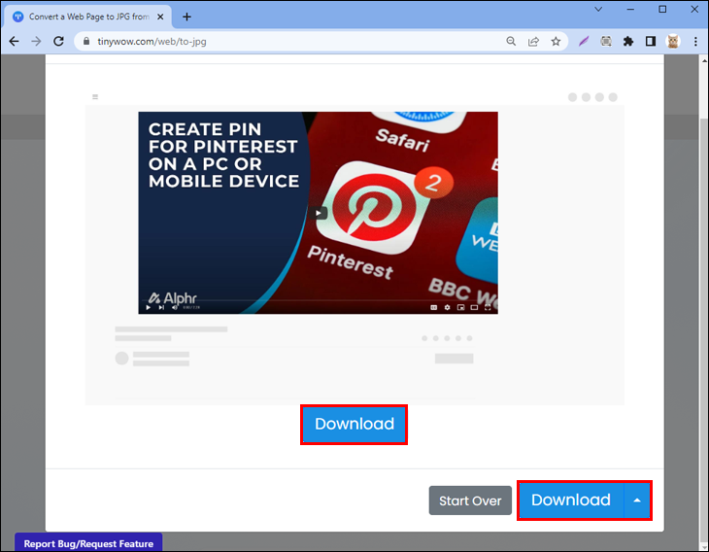Open Chrome three-dot menu
Viewport: 709px width, 552px height.
pos(695,42)
